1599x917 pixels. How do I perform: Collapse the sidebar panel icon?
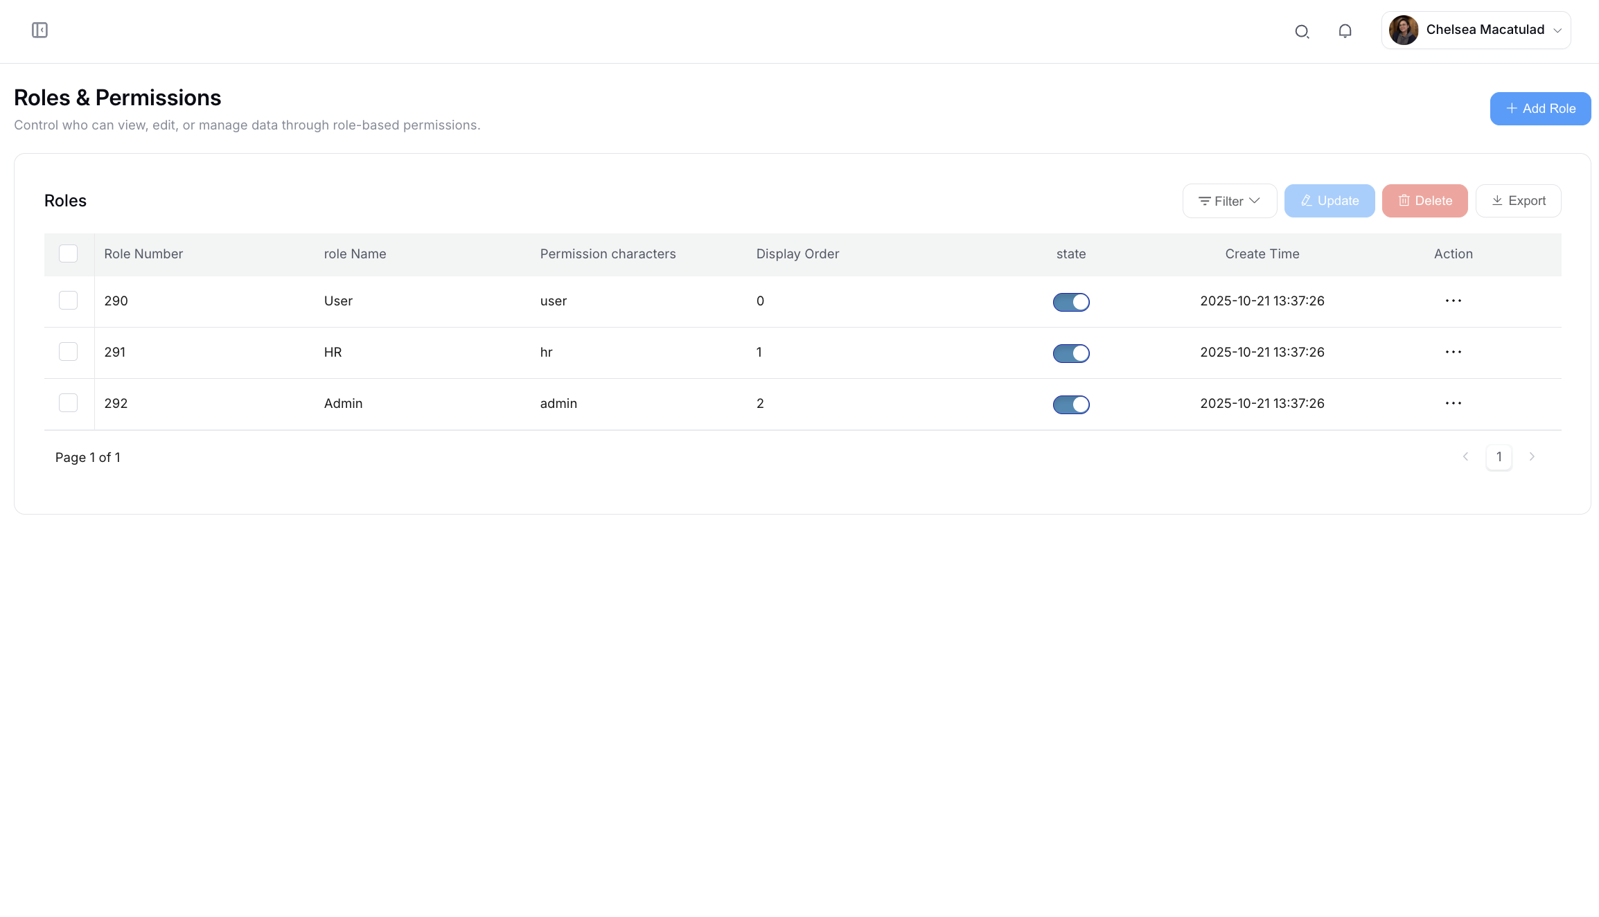[x=39, y=30]
